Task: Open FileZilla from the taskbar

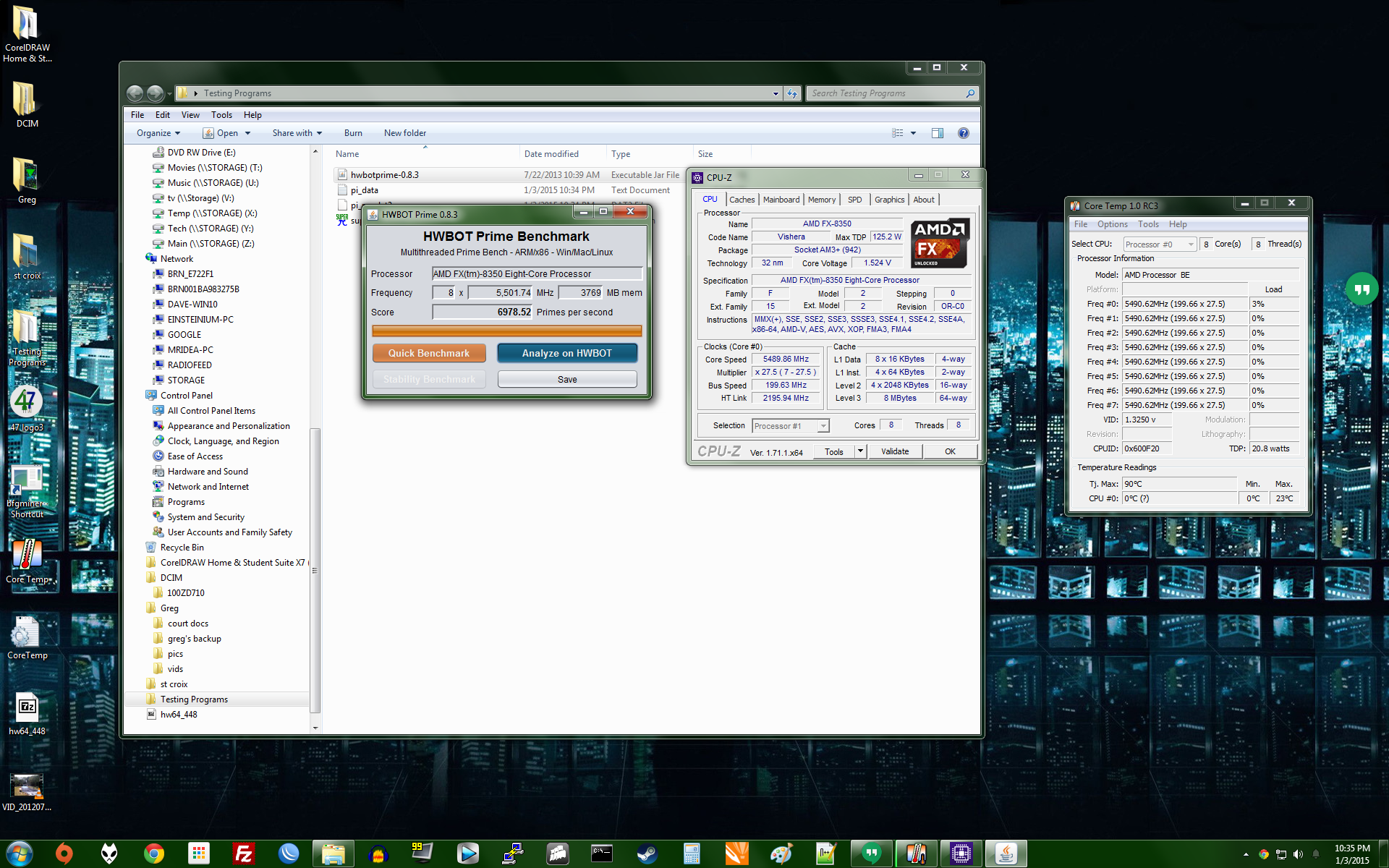Action: (243, 854)
